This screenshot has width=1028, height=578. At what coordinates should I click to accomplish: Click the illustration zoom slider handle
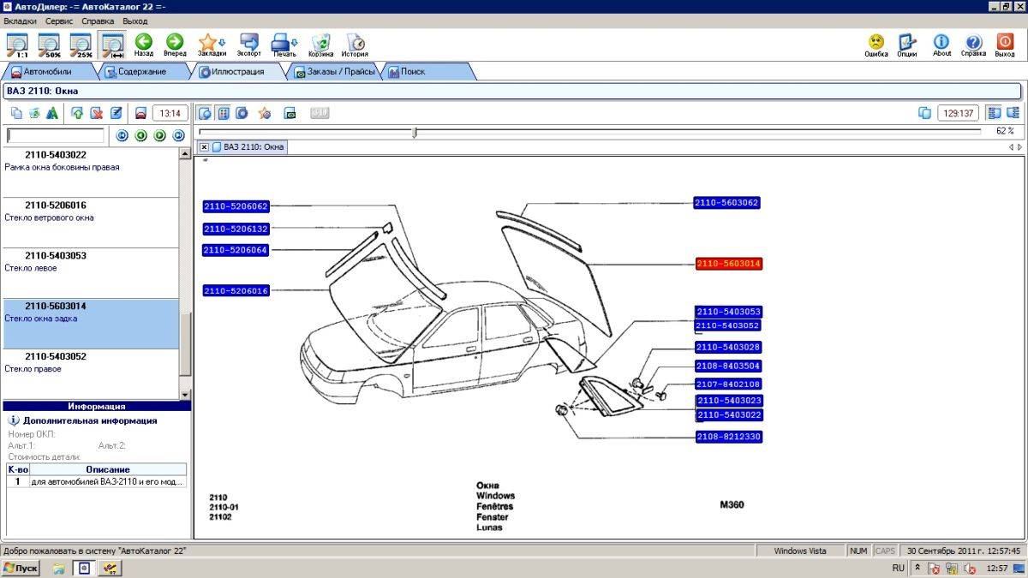click(415, 132)
